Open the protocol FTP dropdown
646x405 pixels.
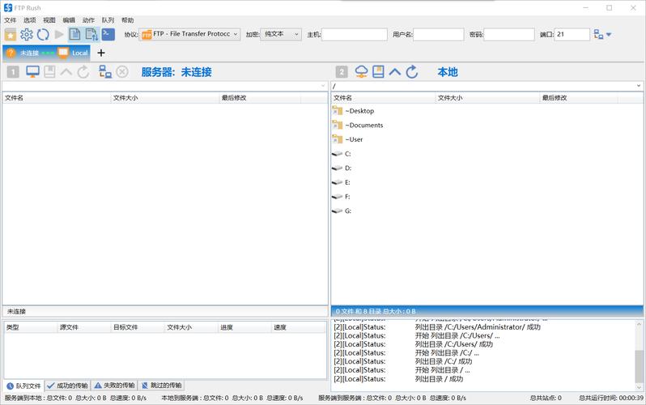click(x=189, y=34)
